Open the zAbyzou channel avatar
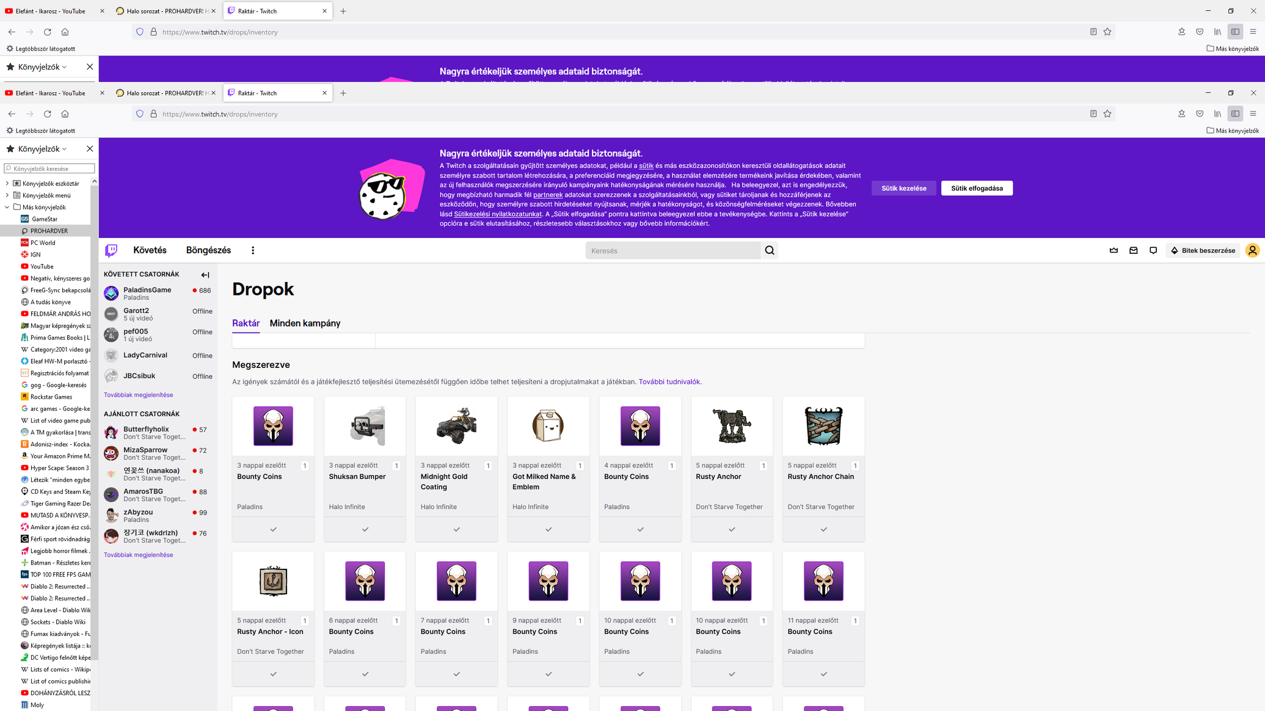 point(111,516)
